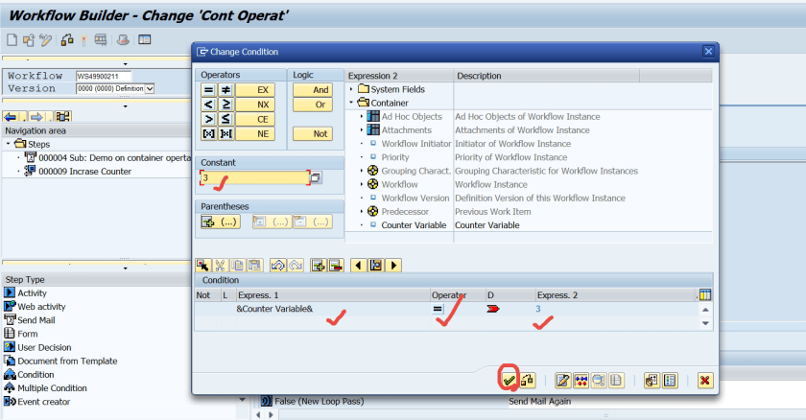Click the column configuration icon in condition table
Image resolution: width=806 pixels, height=420 pixels.
(705, 294)
